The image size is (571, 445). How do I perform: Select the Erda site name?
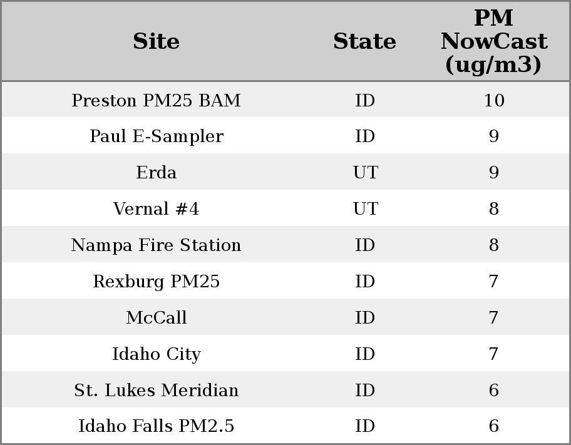click(x=156, y=173)
